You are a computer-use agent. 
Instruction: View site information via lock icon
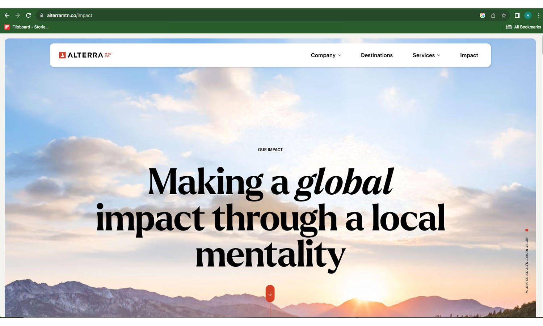point(42,16)
